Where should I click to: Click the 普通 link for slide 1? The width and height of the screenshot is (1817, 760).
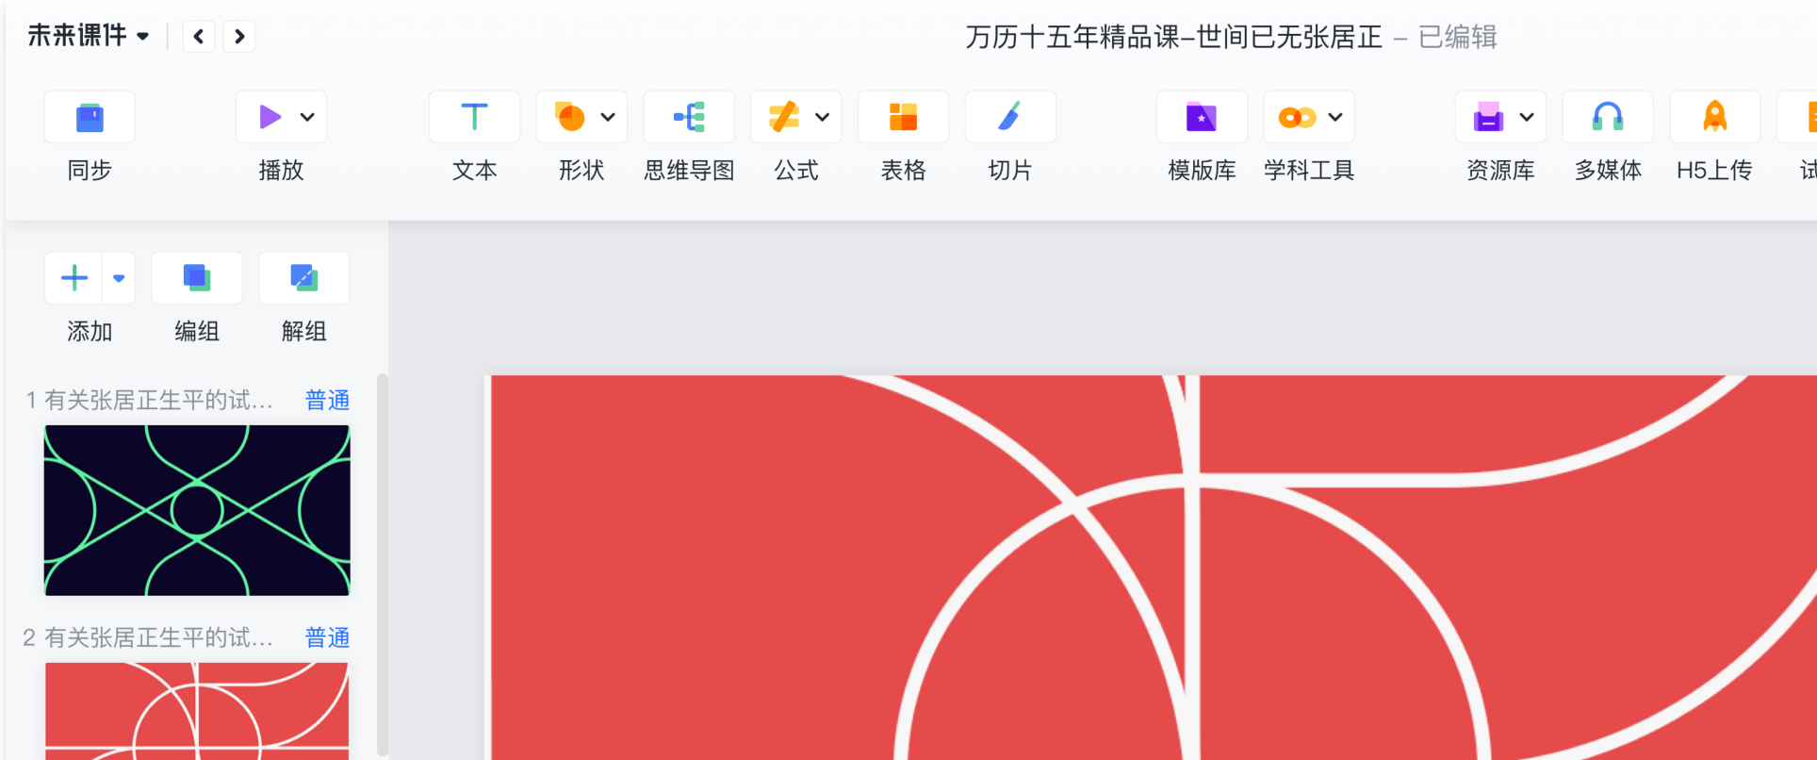[x=327, y=401]
